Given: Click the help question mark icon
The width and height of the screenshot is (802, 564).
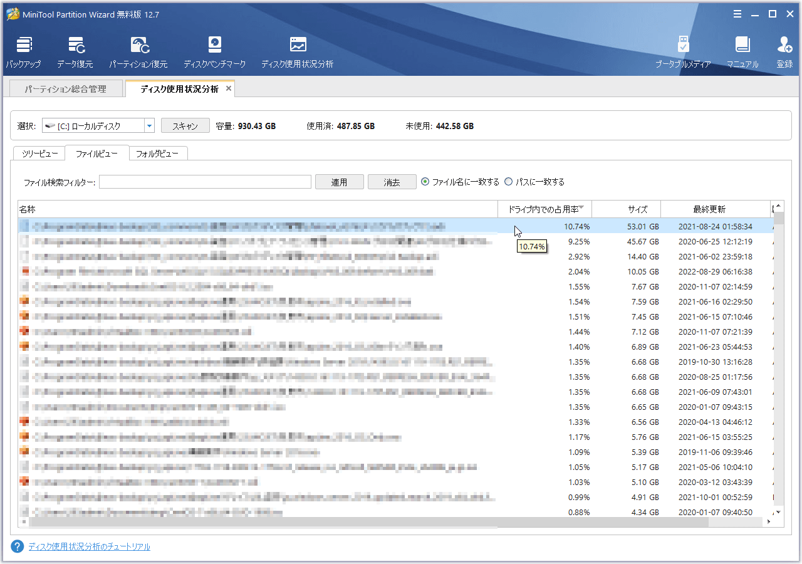Looking at the screenshot, I should 18,546.
